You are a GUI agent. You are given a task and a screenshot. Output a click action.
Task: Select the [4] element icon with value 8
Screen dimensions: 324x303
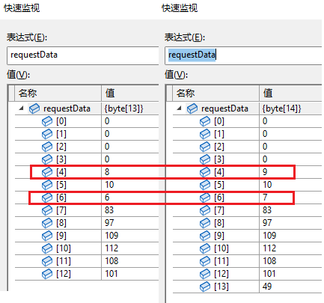[x=47, y=172]
